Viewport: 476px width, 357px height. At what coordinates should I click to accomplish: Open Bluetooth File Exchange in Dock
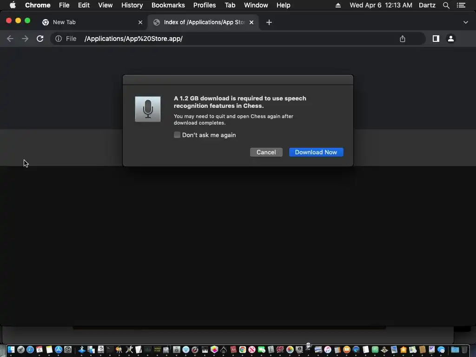(x=82, y=350)
